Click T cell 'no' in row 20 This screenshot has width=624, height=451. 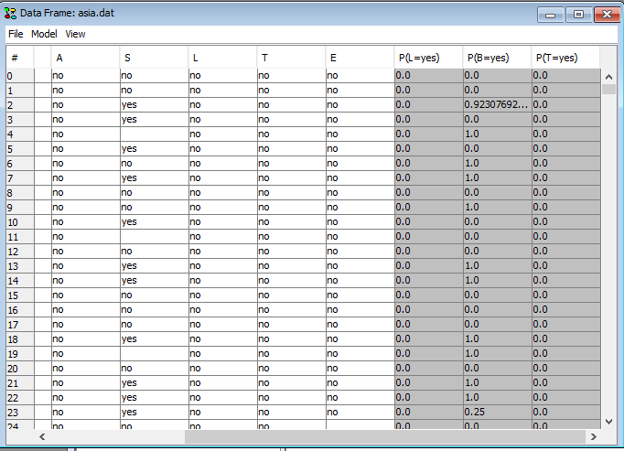(291, 368)
